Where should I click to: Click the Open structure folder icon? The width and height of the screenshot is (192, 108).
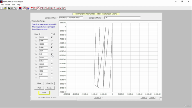[x=5, y=8]
